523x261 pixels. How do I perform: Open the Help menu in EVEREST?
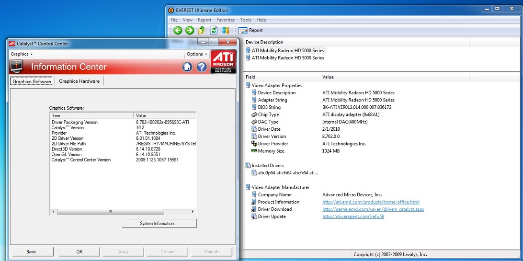(x=261, y=20)
